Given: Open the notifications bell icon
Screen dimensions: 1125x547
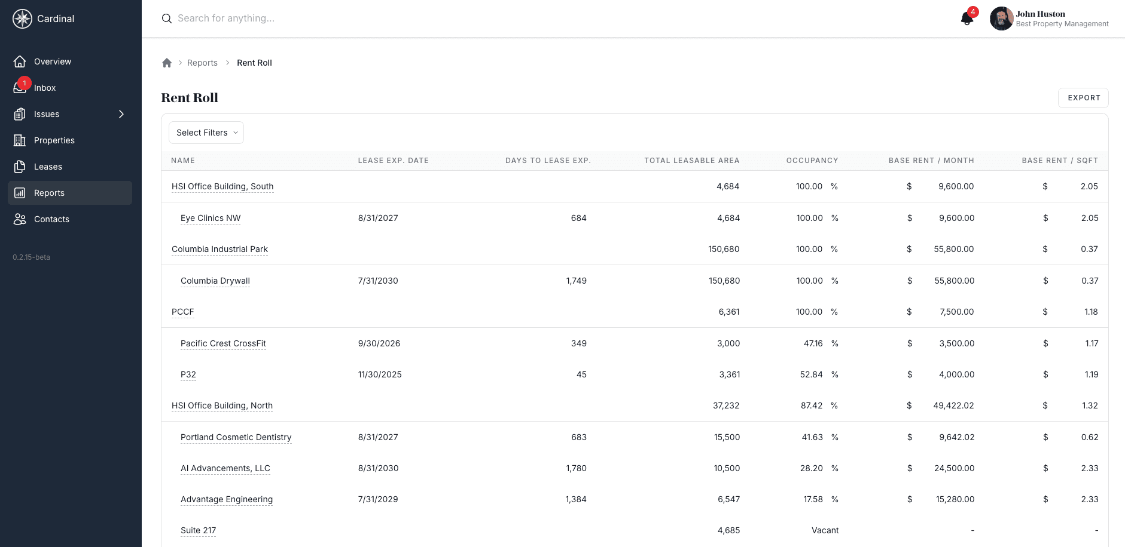Looking at the screenshot, I should coord(967,19).
